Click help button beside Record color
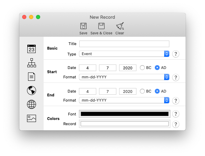Screen dimensions: 205x156 coord(176,124)
